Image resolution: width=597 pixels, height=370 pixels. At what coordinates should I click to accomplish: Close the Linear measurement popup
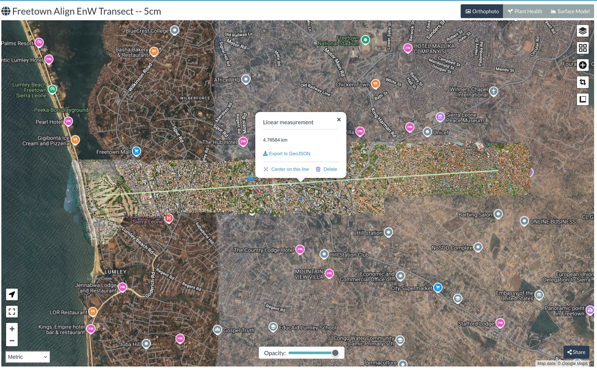pyautogui.click(x=339, y=119)
